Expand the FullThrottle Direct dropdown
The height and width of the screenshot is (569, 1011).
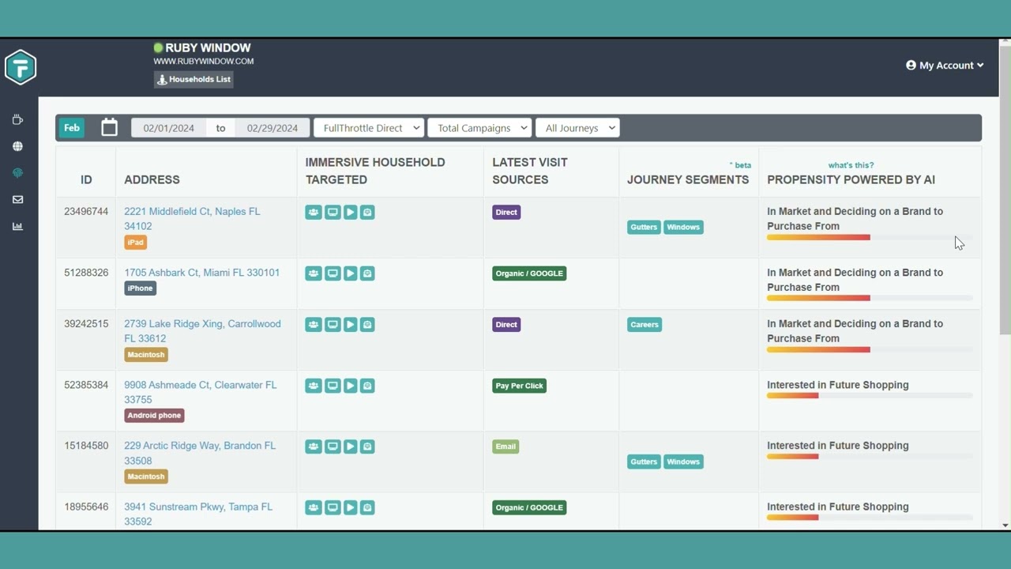(x=369, y=128)
